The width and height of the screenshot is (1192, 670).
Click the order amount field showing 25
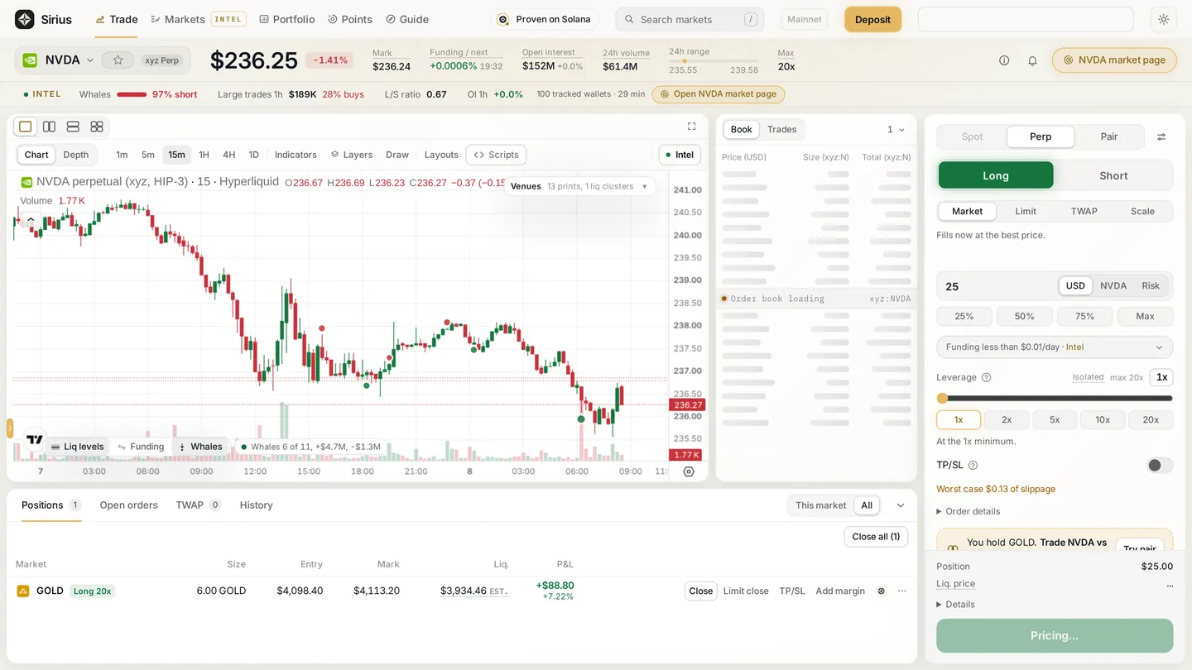[997, 286]
